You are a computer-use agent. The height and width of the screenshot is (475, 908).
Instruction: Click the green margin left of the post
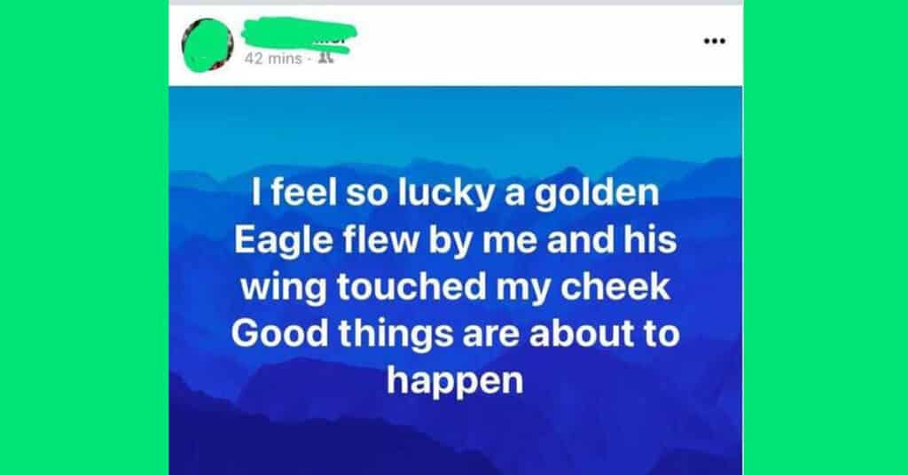pos(84,237)
